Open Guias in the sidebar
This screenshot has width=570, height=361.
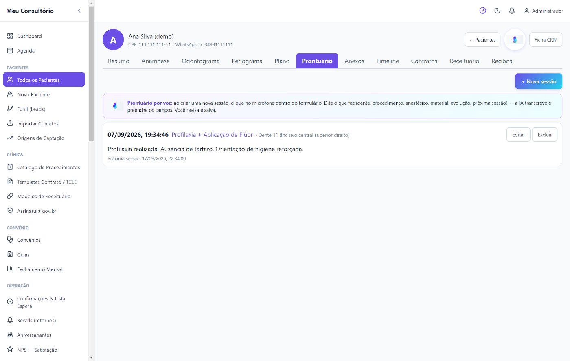point(44,254)
